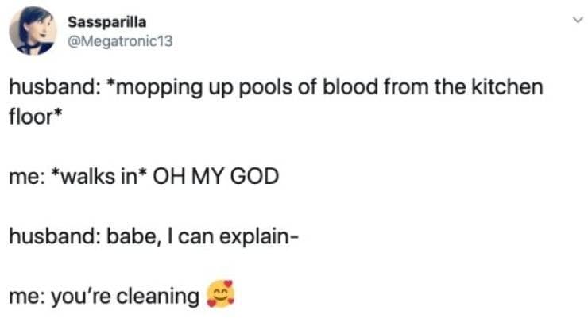Click the Sassparilla profile avatar

[x=31, y=32]
